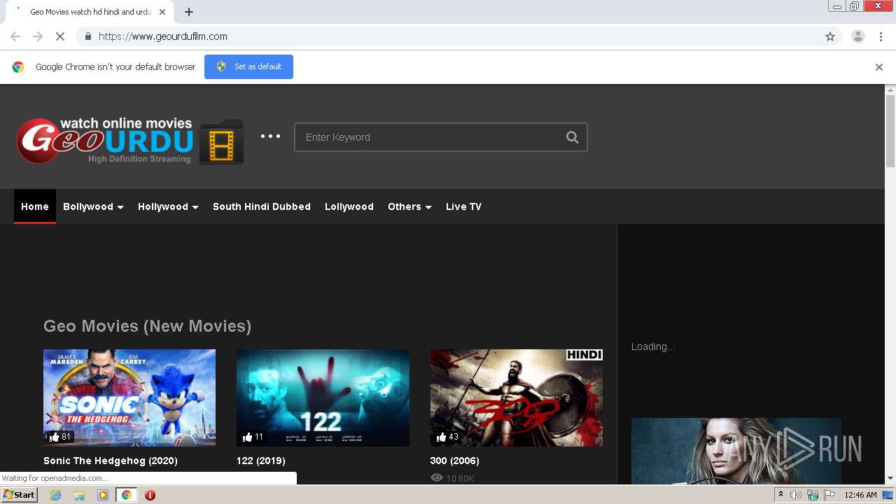Click the scrollbar down arrow

(890, 479)
